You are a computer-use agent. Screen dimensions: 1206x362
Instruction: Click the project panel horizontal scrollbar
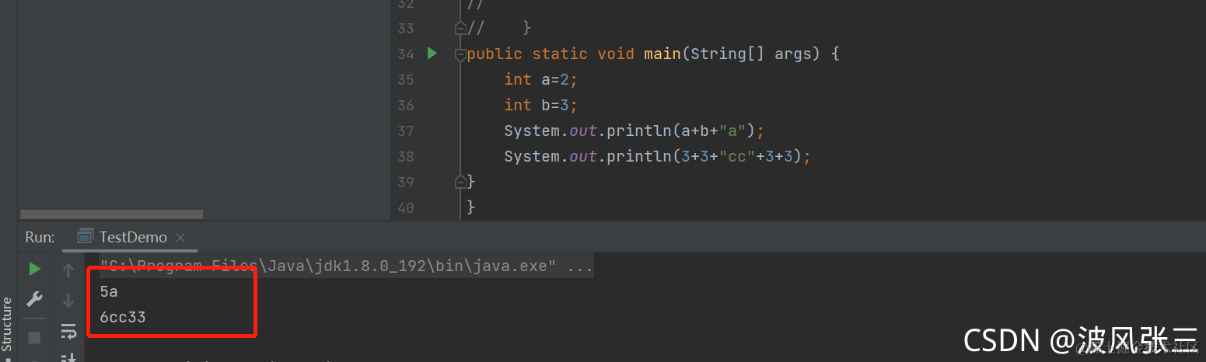111,214
